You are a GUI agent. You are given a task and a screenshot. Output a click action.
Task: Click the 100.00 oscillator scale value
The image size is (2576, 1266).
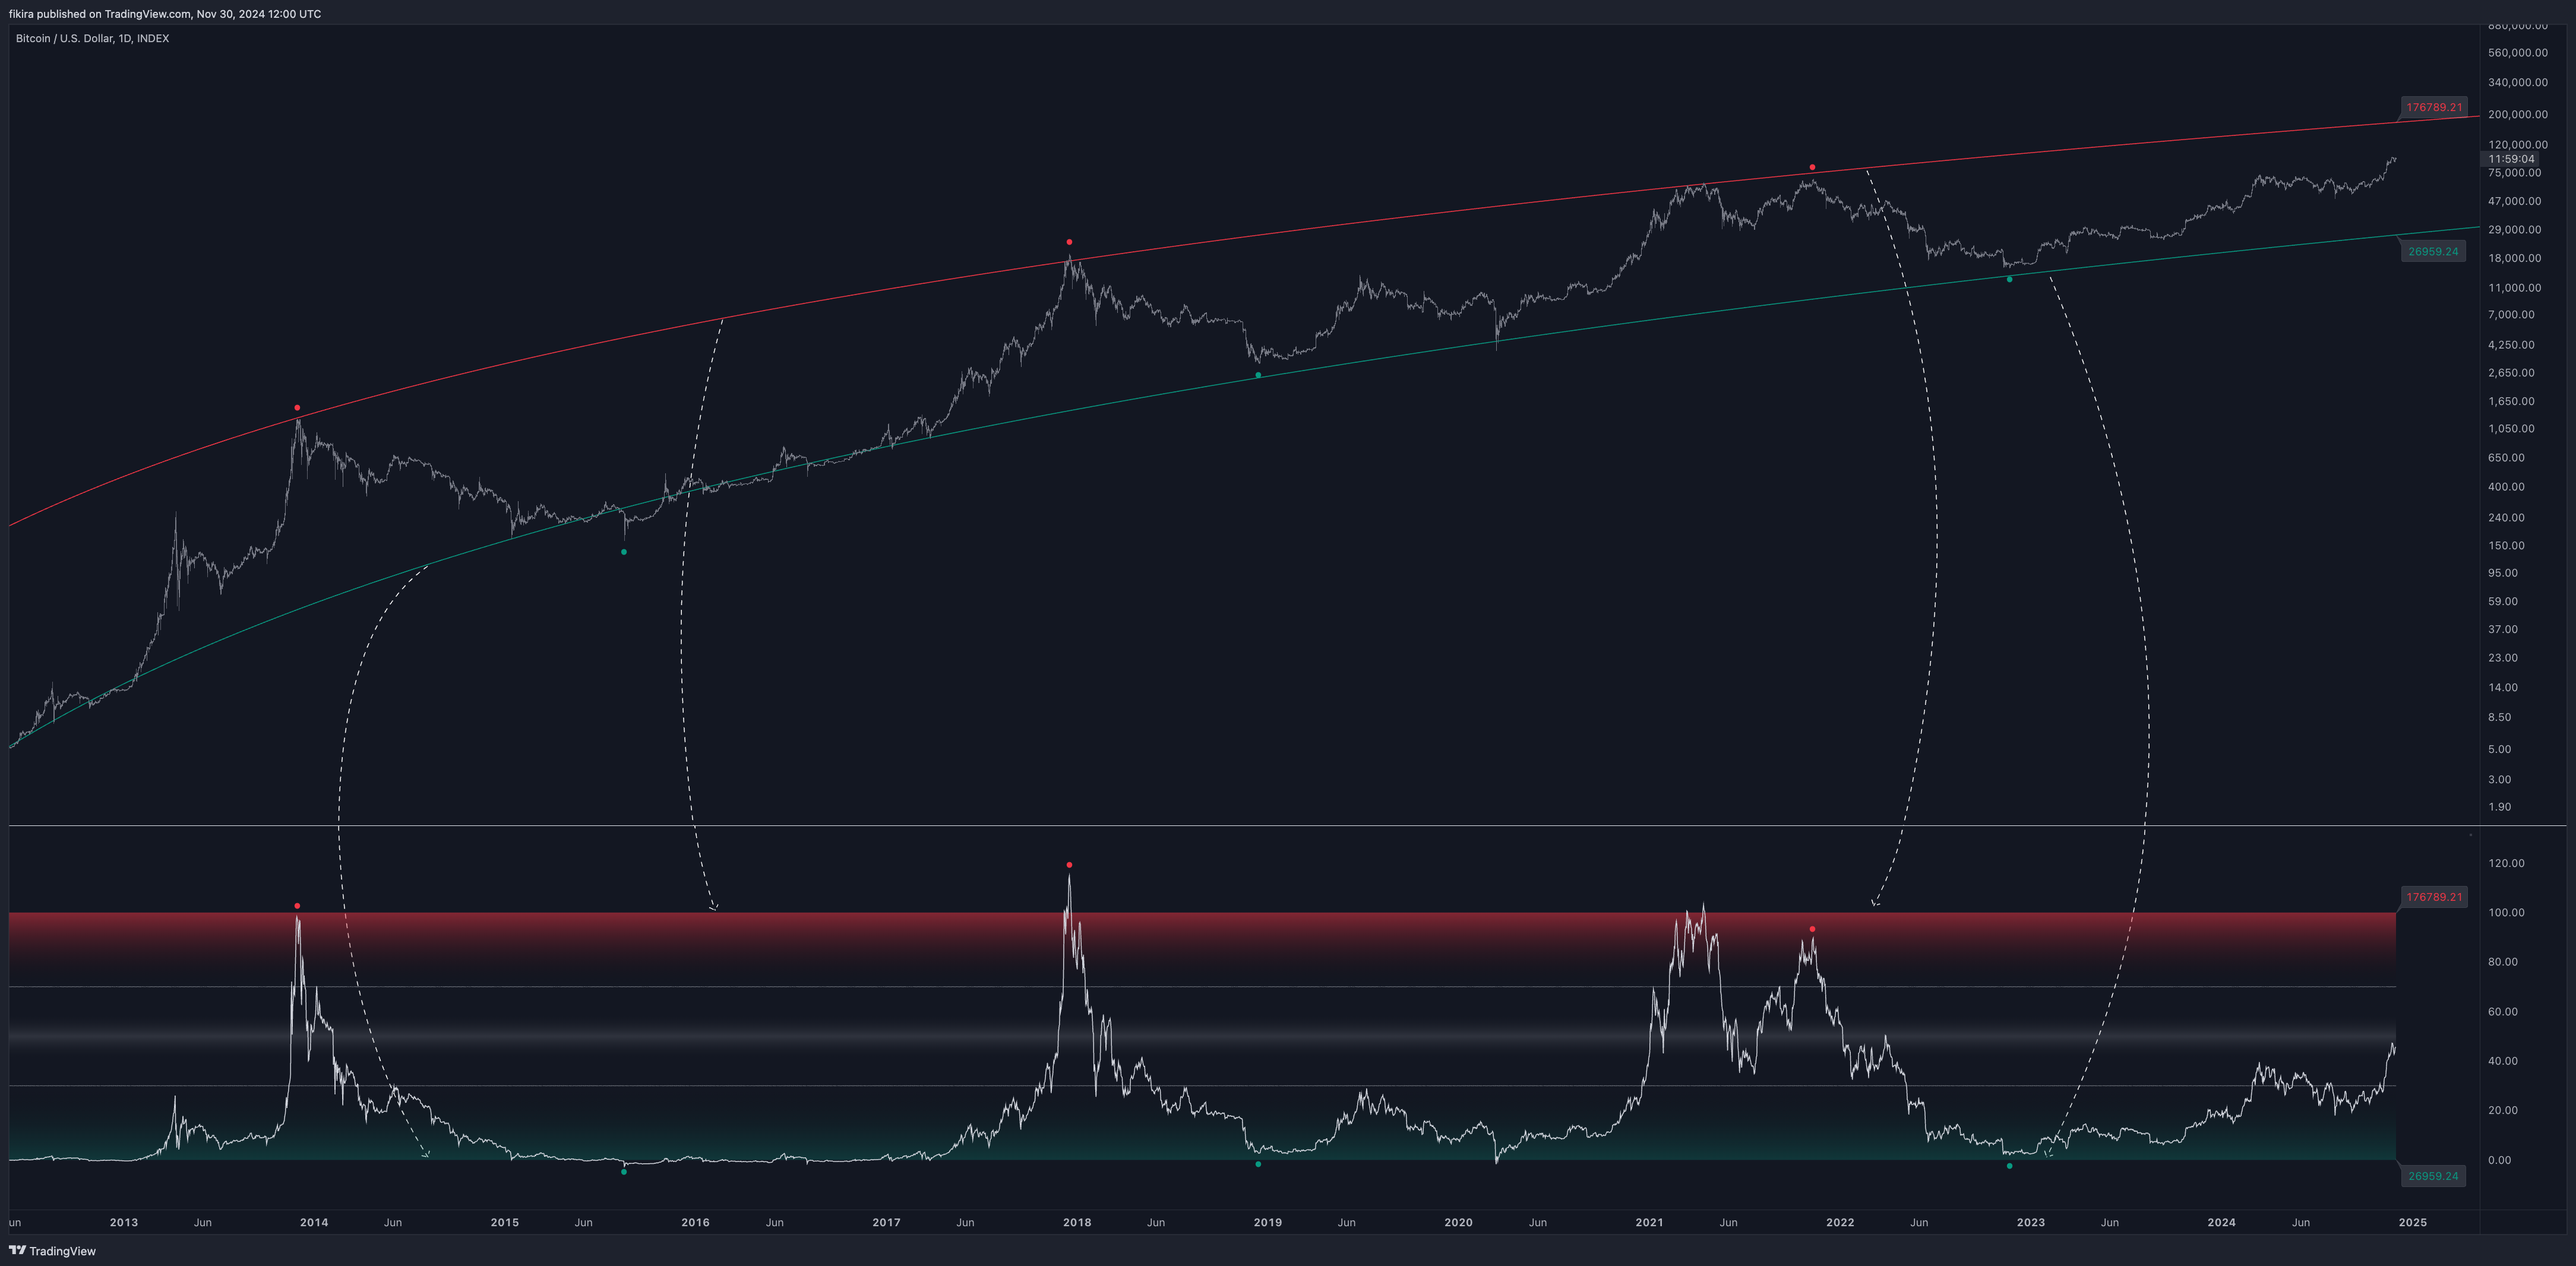click(x=2506, y=913)
